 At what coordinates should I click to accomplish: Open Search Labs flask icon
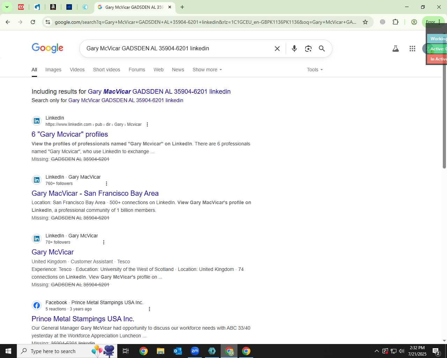coord(396,49)
